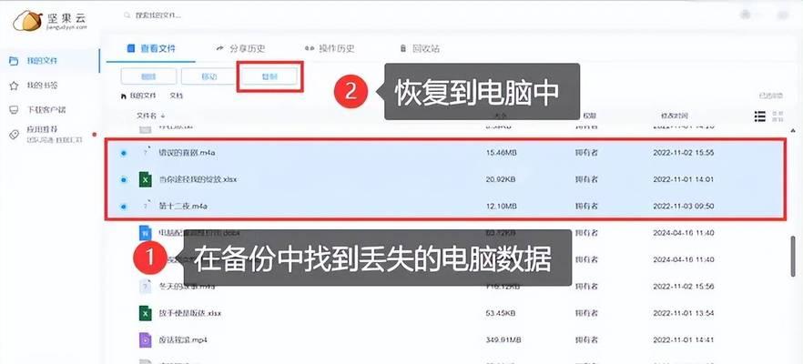Screen dimensions: 803x364
Task: Select 我的文件 in the left sidebar
Action: 42,61
